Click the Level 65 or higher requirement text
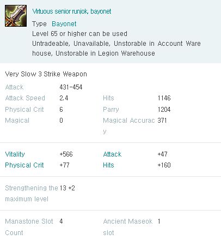The image size is (221, 240). click(x=79, y=34)
